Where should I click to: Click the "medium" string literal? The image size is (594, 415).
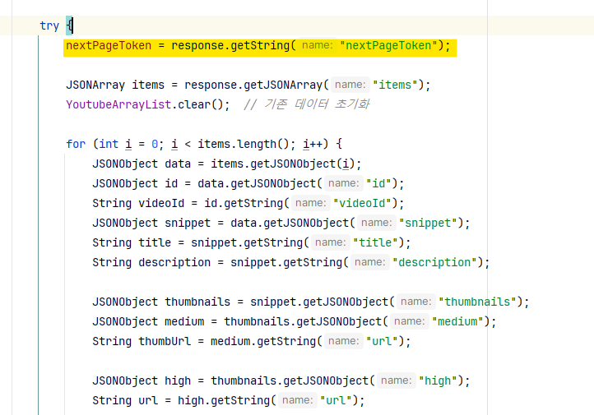457,321
